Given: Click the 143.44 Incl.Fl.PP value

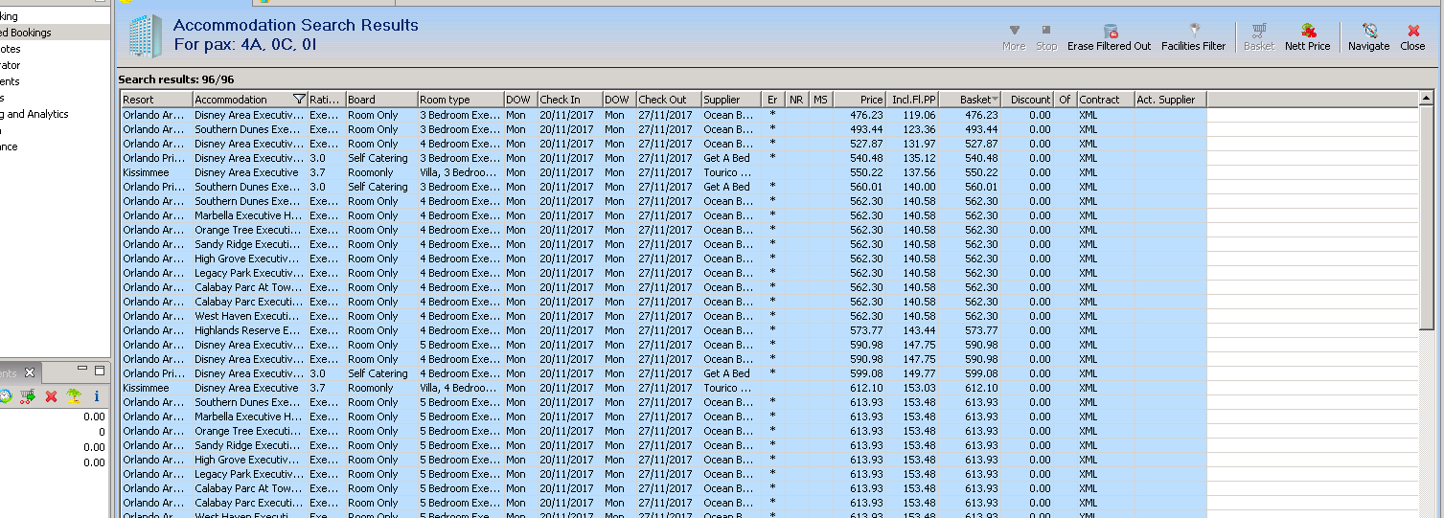Looking at the screenshot, I should tap(919, 330).
